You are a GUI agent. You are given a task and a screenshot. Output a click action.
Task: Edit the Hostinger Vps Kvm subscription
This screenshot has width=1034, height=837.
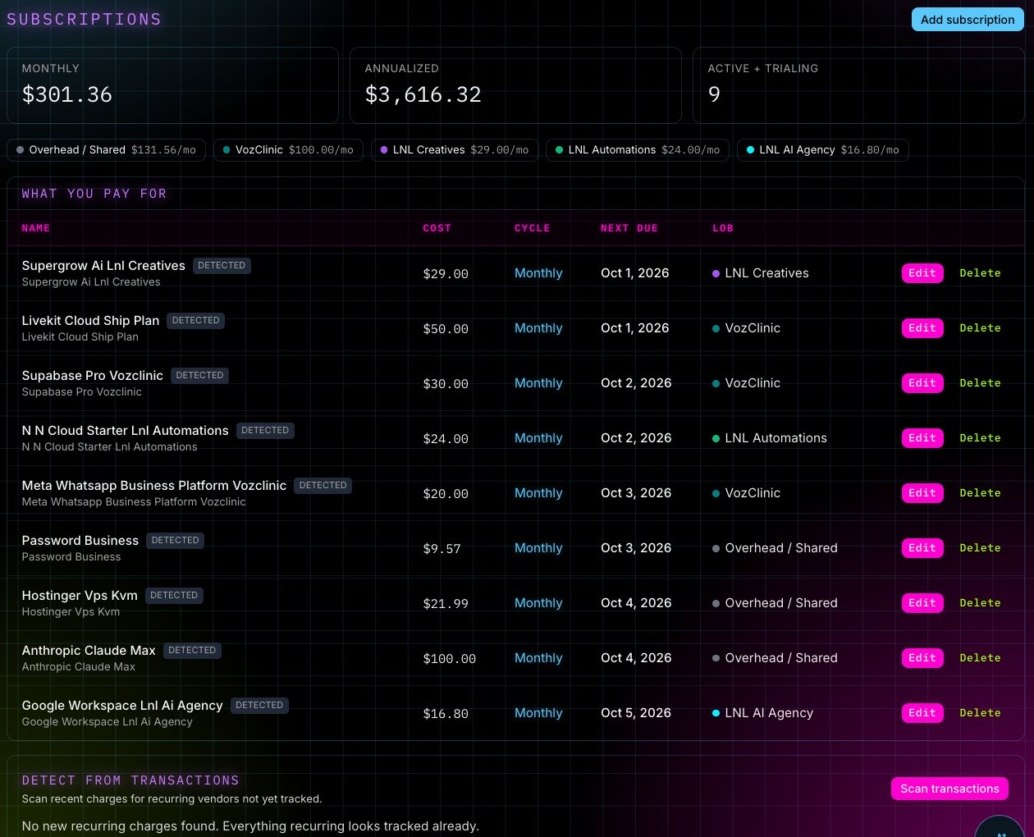pyautogui.click(x=922, y=603)
